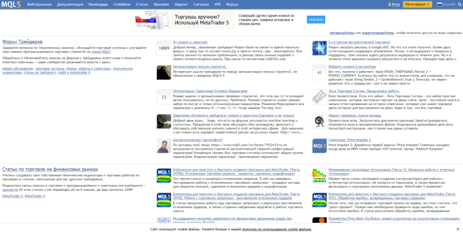
Task: Open the Календарь menu item
Action: (x=98, y=4)
